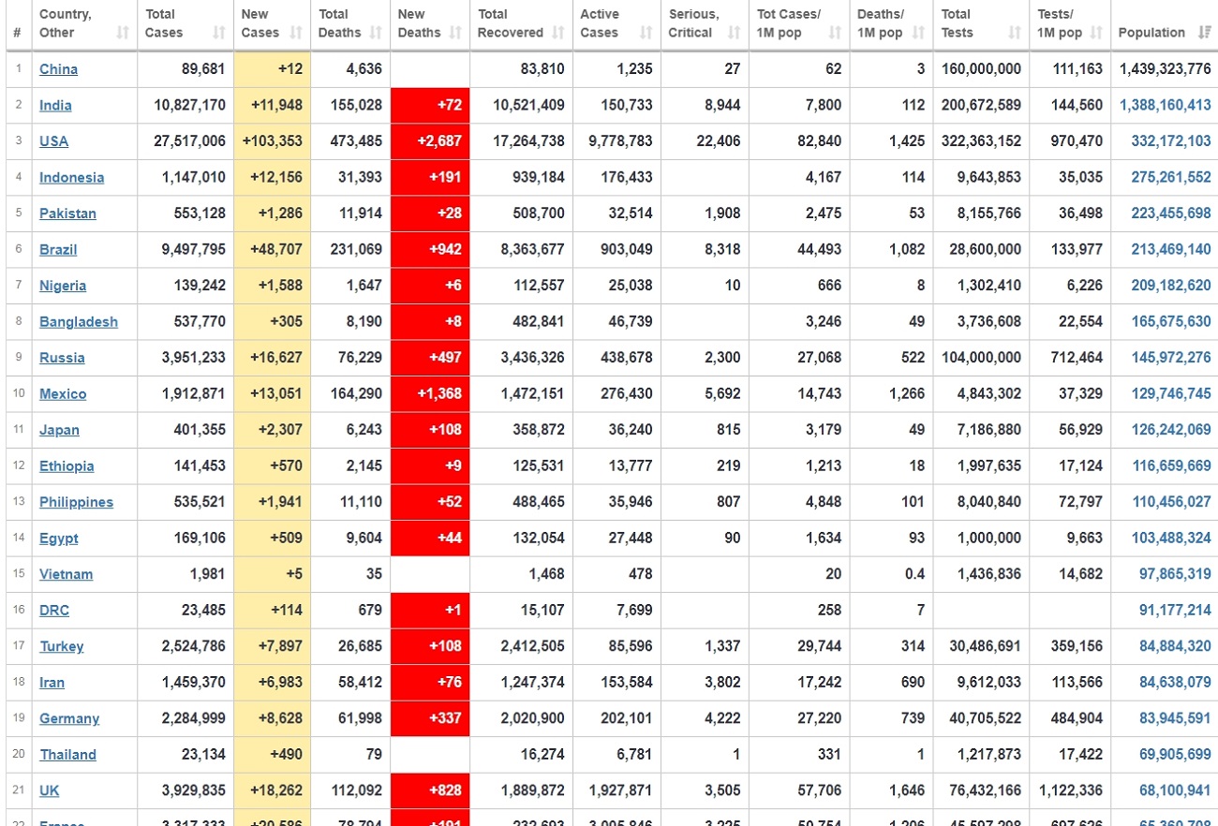Sort table by New Deaths arrow icon
The width and height of the screenshot is (1218, 826).
454,33
